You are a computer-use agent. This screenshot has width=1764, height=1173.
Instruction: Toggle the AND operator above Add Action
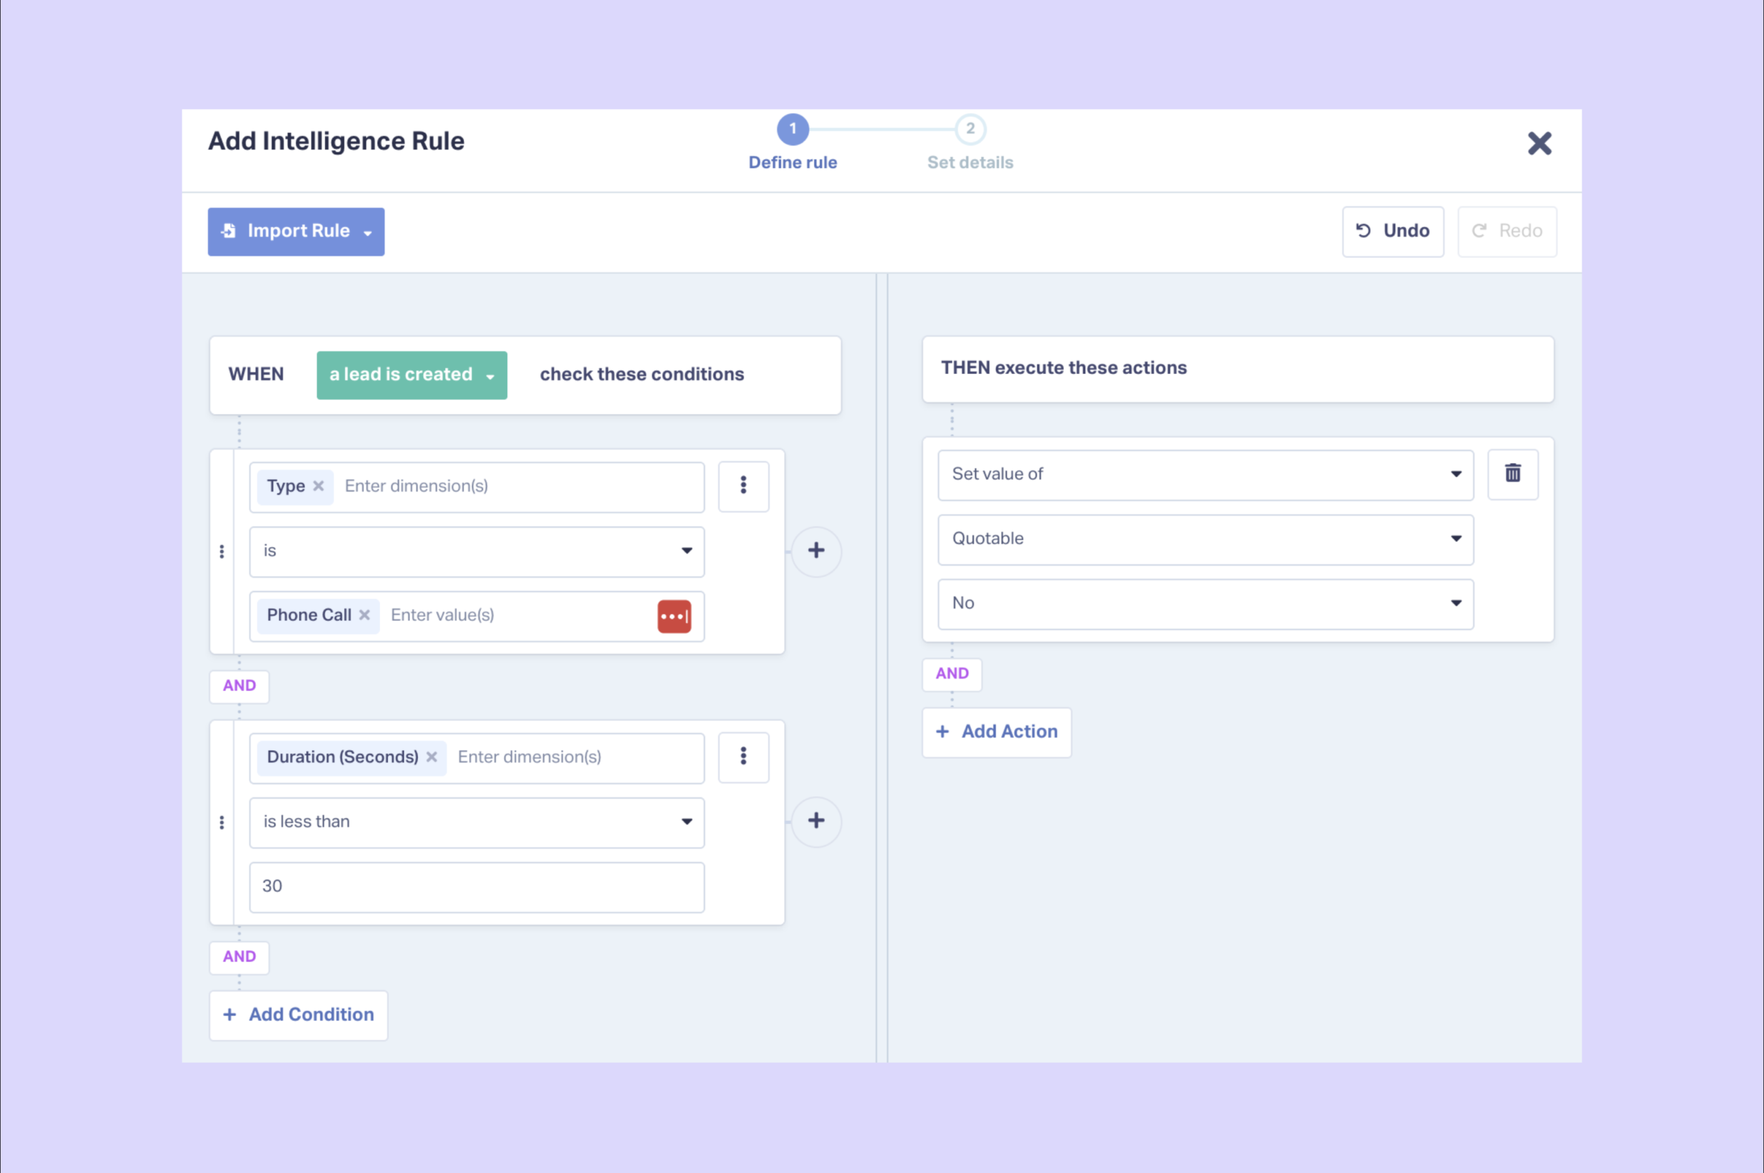point(952,674)
